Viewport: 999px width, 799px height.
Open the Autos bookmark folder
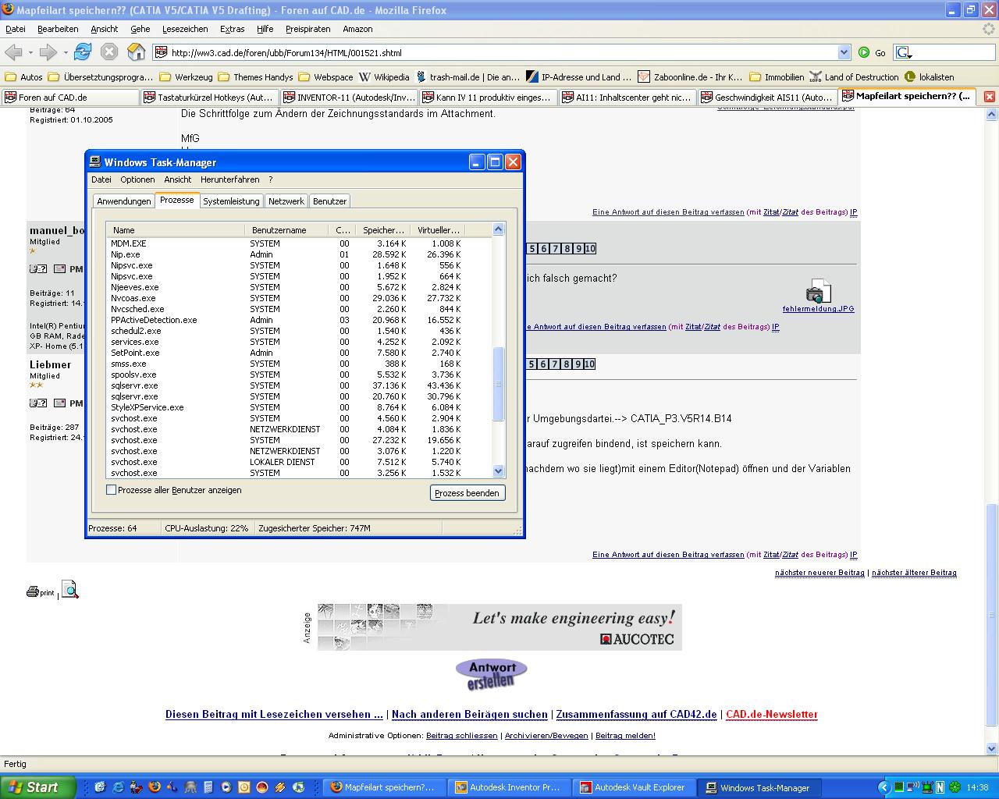[23, 76]
